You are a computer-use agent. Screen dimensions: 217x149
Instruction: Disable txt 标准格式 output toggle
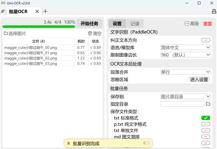point(206,118)
